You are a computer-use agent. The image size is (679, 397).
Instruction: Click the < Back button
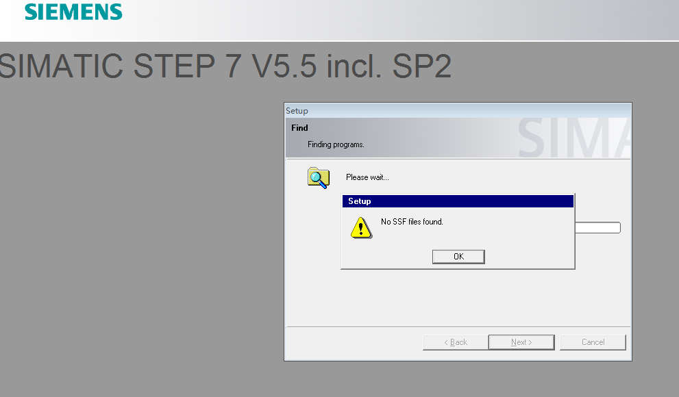point(456,342)
